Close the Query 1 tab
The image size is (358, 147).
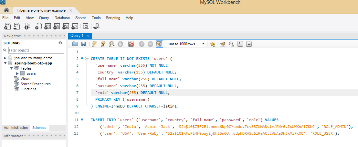(x=88, y=36)
